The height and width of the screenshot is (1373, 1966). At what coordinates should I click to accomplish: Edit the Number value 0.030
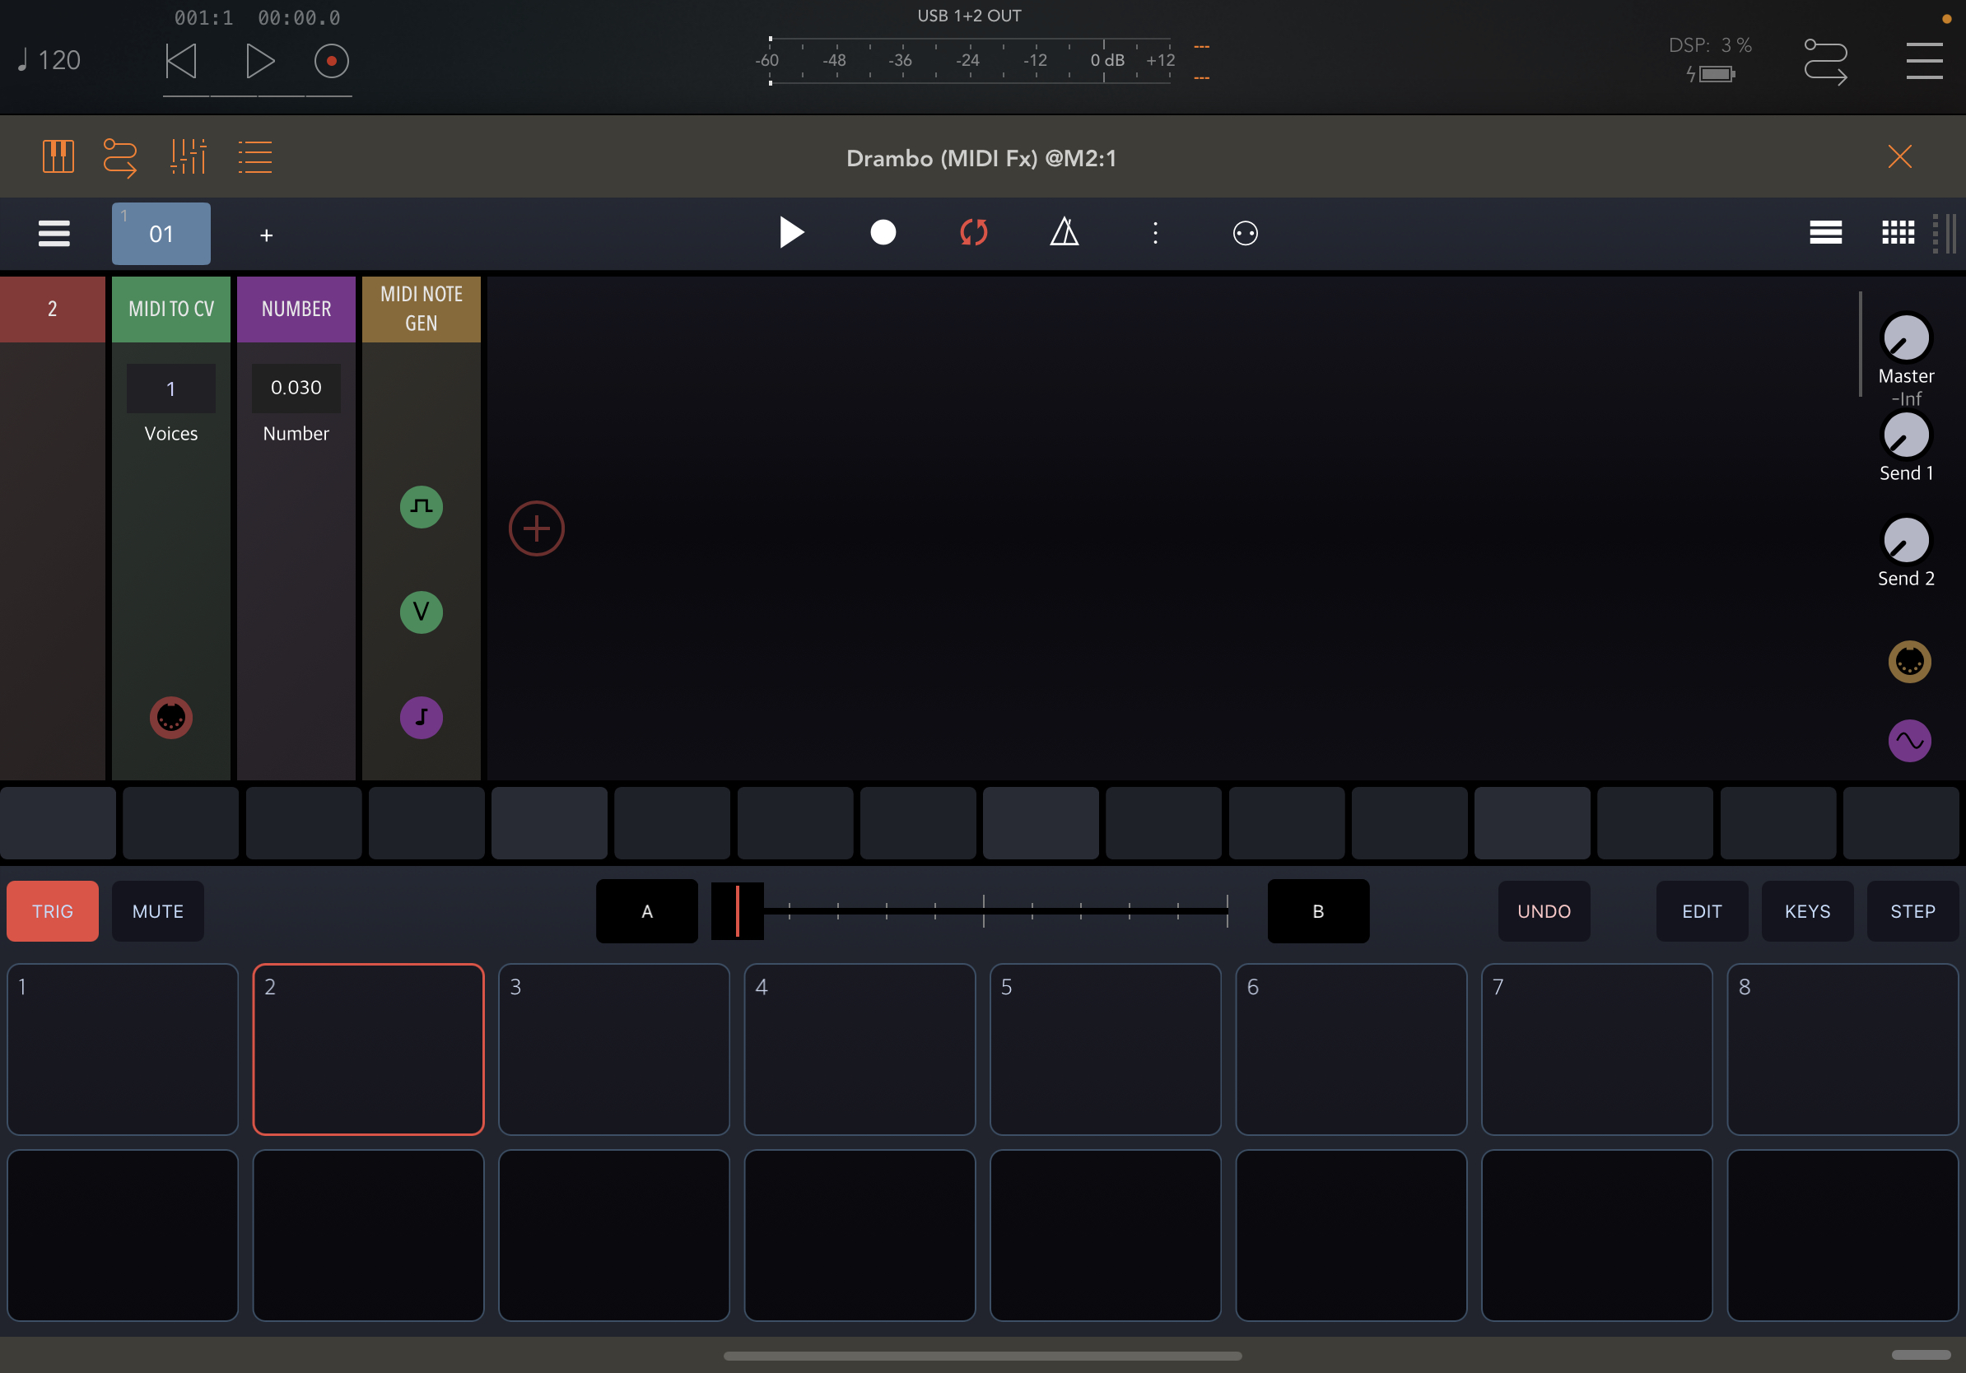tap(296, 389)
